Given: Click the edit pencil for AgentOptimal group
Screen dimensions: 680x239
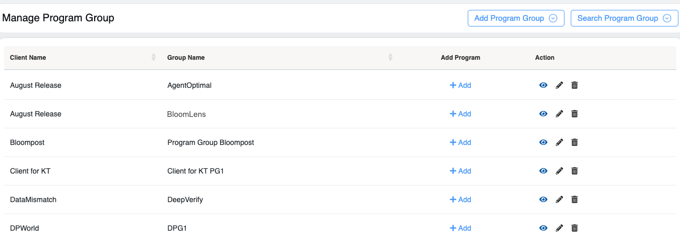Looking at the screenshot, I should (559, 85).
